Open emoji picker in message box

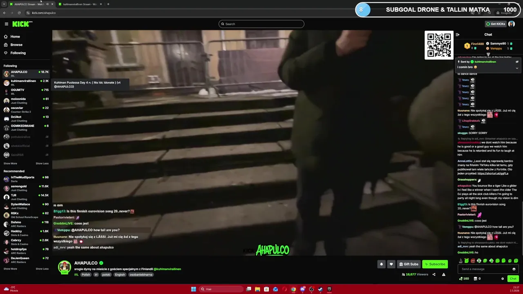click(514, 269)
